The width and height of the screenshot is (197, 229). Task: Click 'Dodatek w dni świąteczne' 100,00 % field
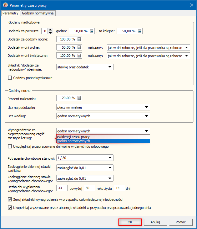coord(69,56)
